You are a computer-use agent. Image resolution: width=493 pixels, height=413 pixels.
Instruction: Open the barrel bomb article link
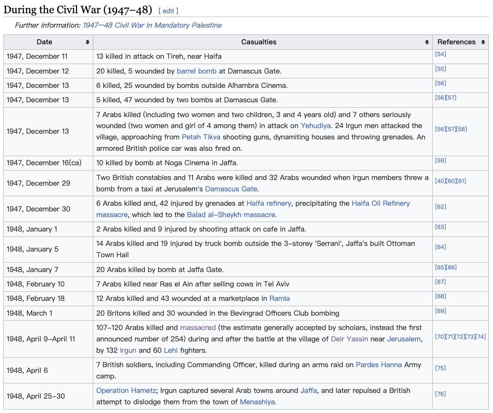(196, 71)
